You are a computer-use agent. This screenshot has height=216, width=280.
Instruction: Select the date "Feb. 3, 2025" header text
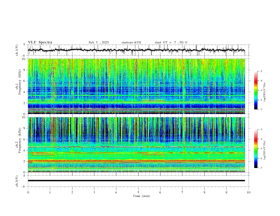click(x=99, y=42)
